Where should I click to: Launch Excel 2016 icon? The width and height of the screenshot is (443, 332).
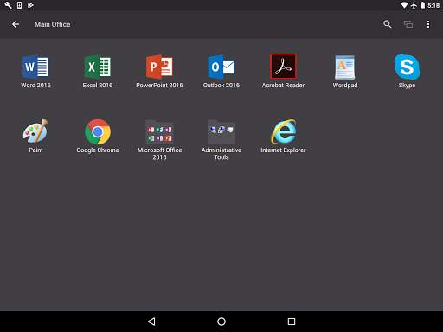pos(98,67)
